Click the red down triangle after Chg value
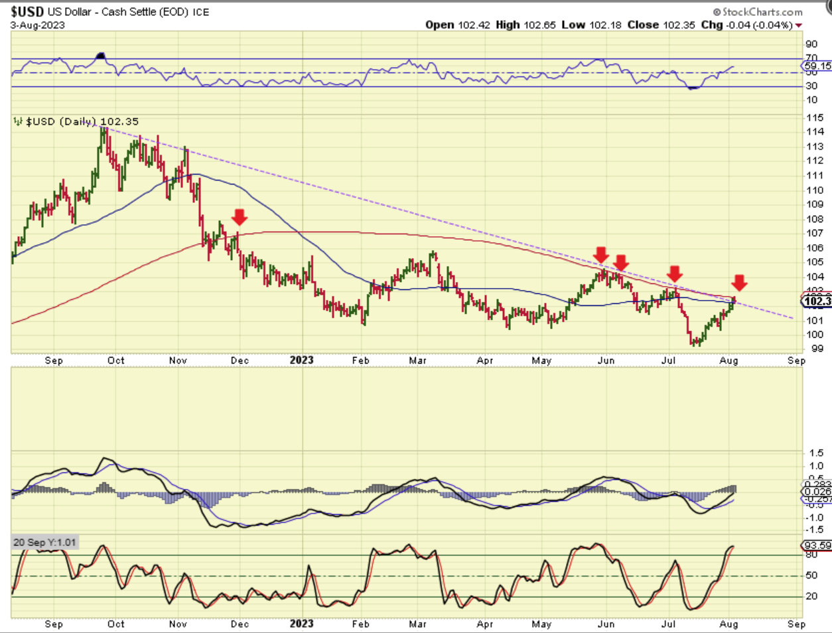 point(799,26)
